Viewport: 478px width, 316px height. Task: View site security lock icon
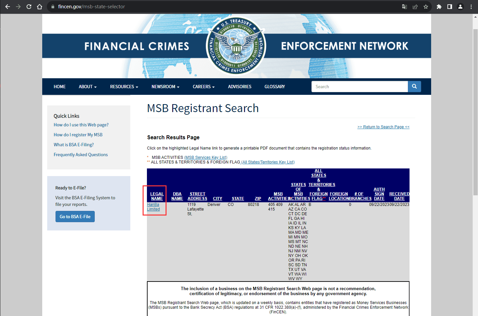click(53, 7)
